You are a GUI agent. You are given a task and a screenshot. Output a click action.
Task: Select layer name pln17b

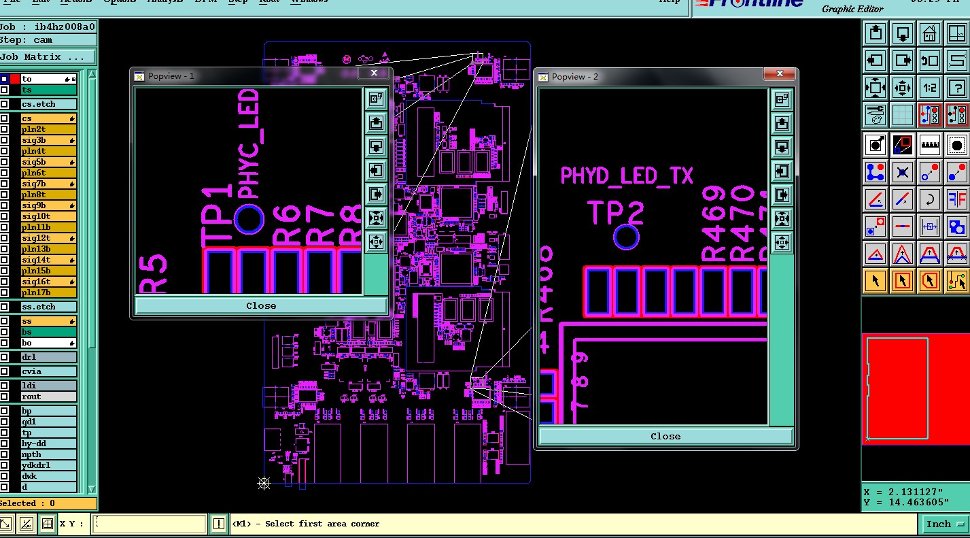pyautogui.click(x=48, y=292)
